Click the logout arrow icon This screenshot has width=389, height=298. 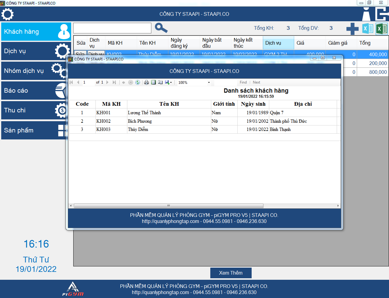(382, 14)
